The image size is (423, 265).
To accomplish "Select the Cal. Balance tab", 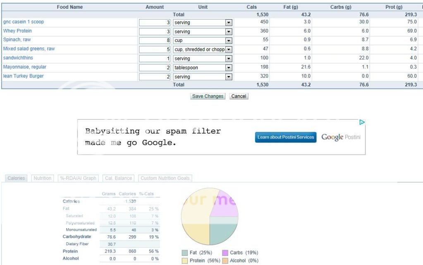I will pyautogui.click(x=118, y=178).
